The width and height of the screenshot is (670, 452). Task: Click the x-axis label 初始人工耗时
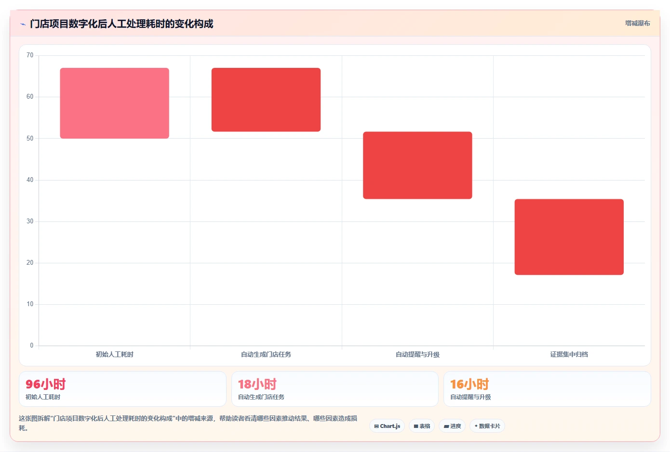[115, 354]
